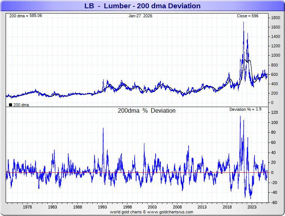Click the '200dma % Deviation' subtitle
Screen dimensions: 285x216
click(147, 110)
